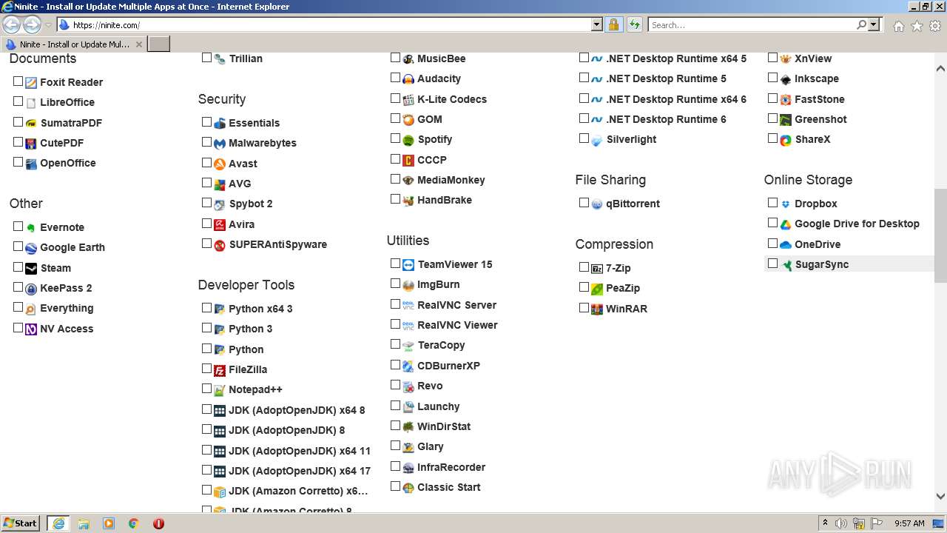
Task: Open the Windows Start menu
Action: (x=21, y=523)
